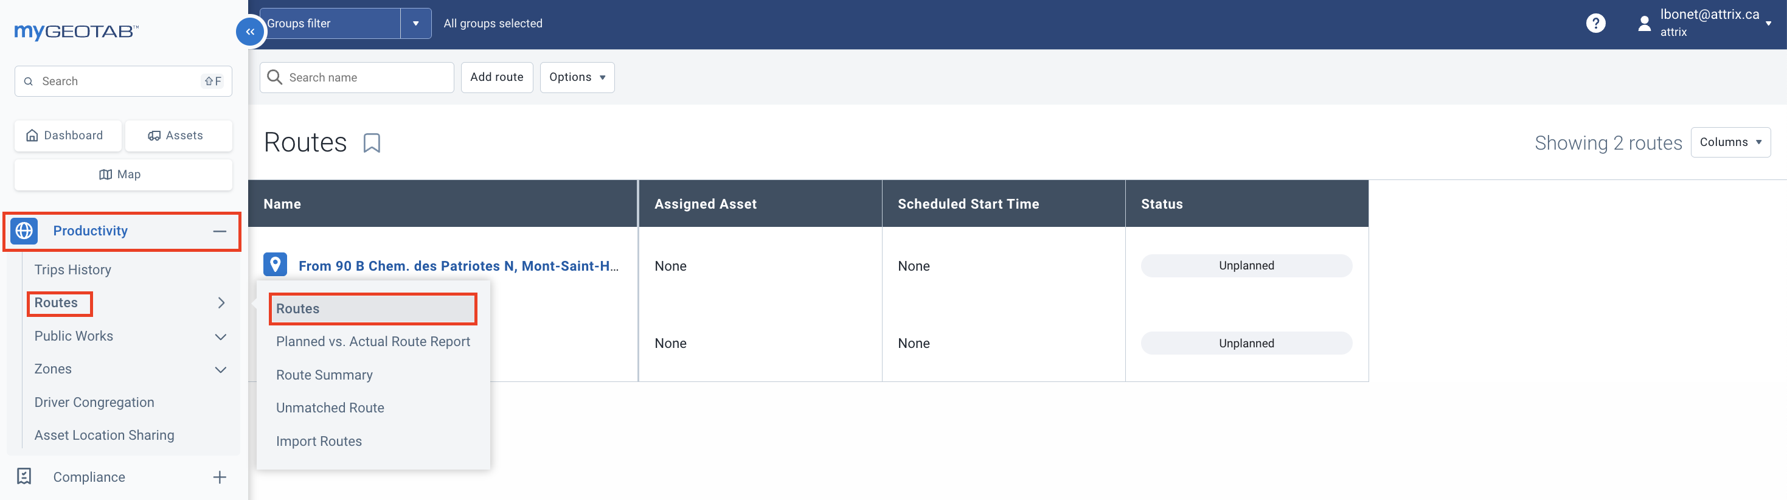Expand the Zones chevron

[x=221, y=370]
